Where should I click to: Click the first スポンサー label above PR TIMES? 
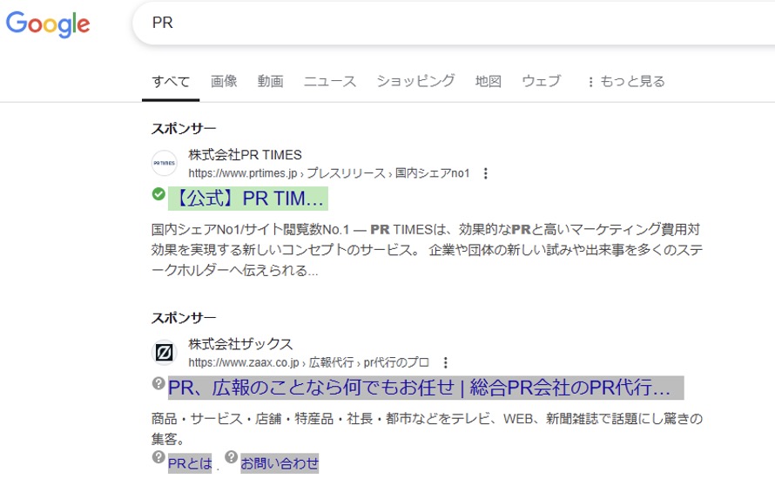tap(184, 129)
